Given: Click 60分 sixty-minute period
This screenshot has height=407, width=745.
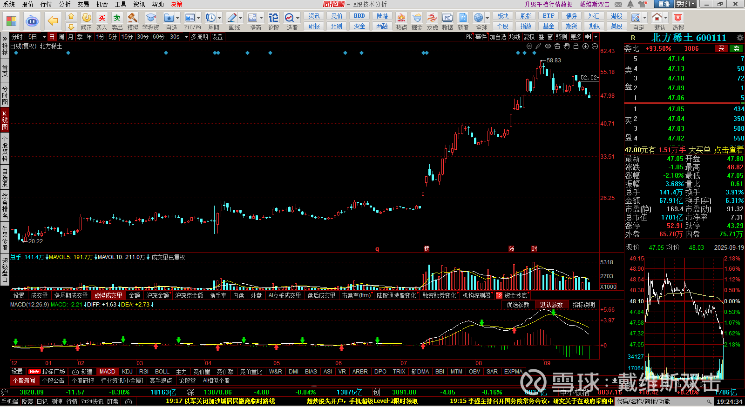Looking at the screenshot, I should [158, 37].
